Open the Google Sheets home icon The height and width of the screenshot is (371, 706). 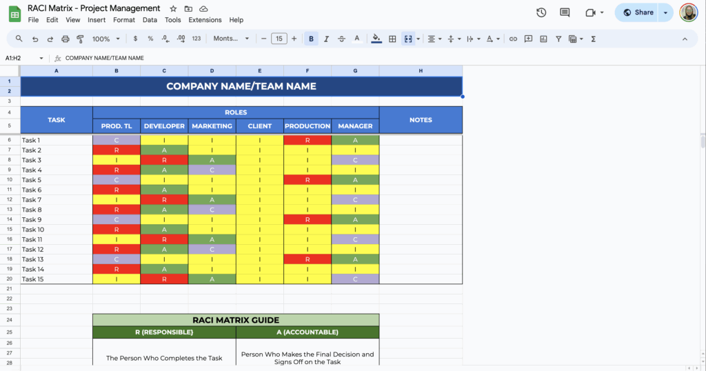coord(15,14)
